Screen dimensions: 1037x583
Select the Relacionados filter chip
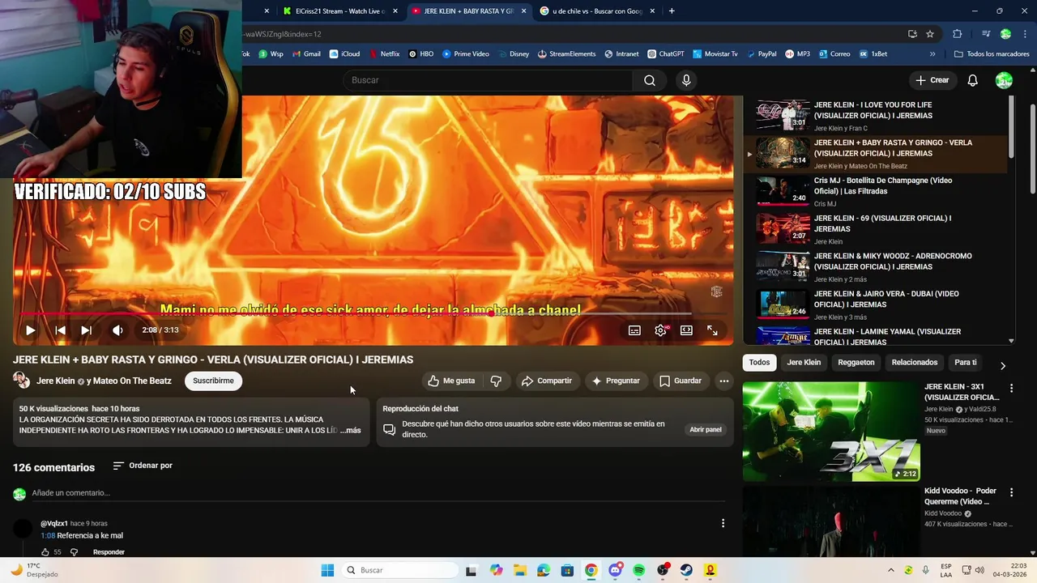915,363
